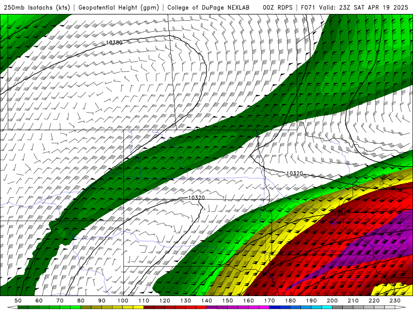This screenshot has width=413, height=310.
Task: Click the 90 value on the color scale
Action: [x=102, y=301]
